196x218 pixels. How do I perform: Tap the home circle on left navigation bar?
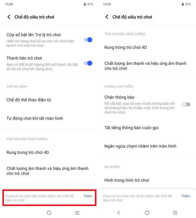[x=49, y=213]
